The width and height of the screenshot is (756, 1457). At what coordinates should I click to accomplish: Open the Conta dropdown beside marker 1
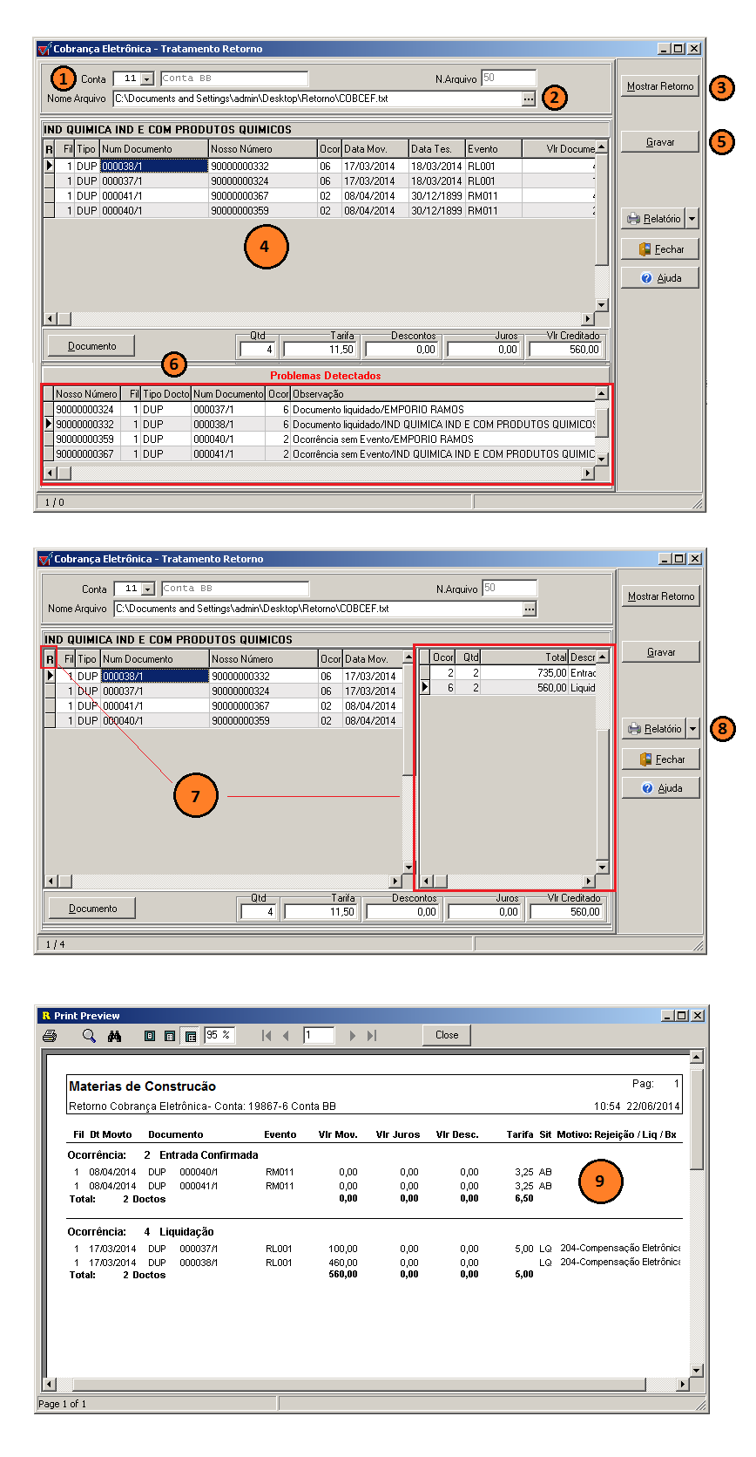[x=146, y=79]
